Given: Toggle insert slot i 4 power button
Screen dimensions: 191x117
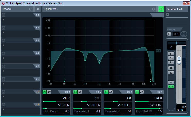Looking at the screenshot, I should click(x=3, y=53).
